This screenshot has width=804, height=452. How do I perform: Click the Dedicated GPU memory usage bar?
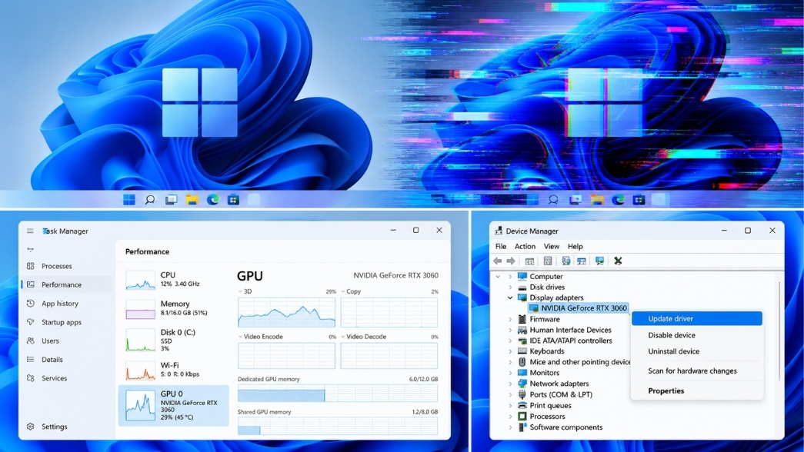click(338, 394)
